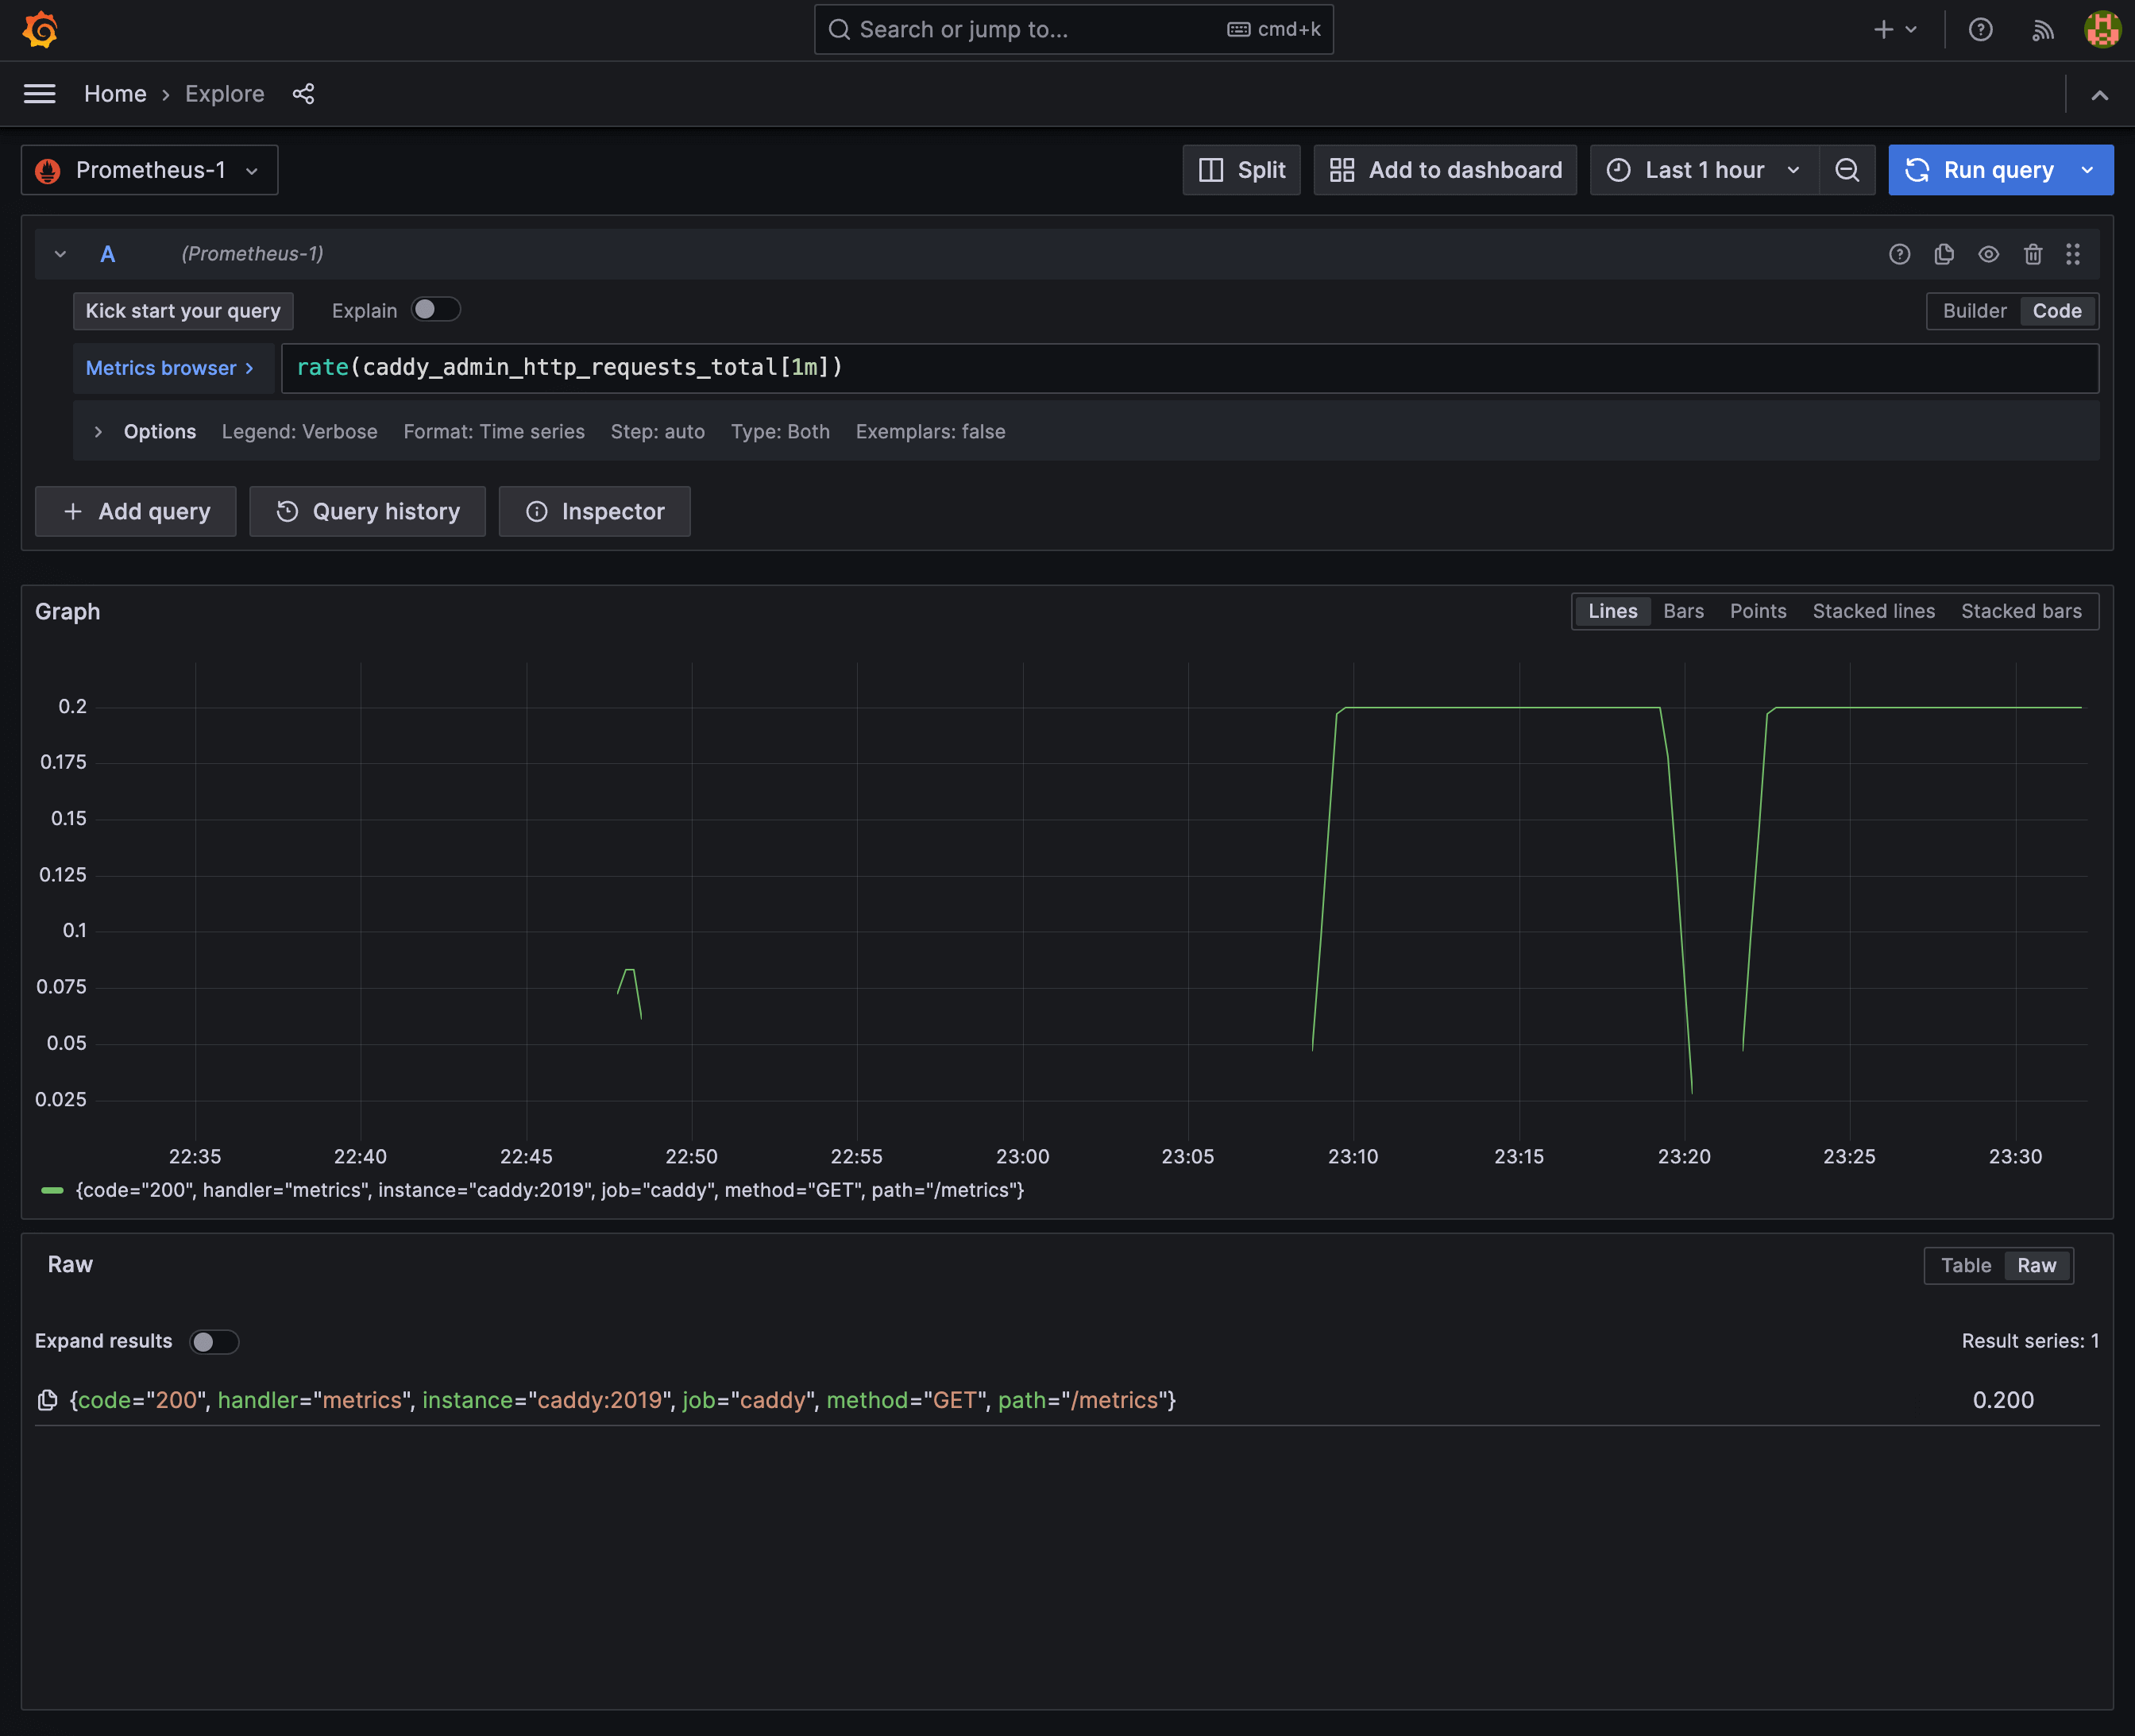
Task: Add the query to a dashboard
Action: (x=1444, y=170)
